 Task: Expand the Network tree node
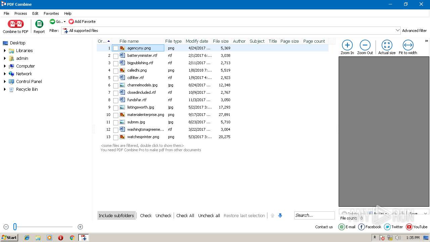pos(5,74)
